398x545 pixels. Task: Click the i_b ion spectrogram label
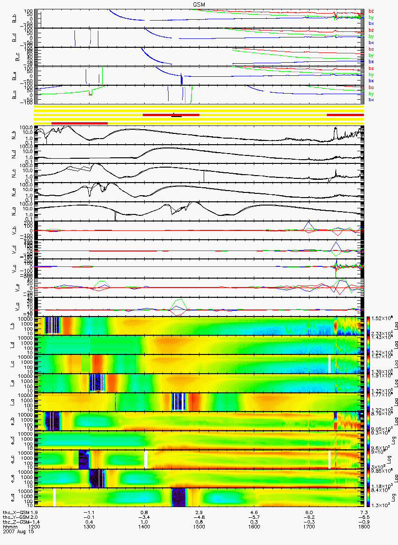(x=13, y=326)
